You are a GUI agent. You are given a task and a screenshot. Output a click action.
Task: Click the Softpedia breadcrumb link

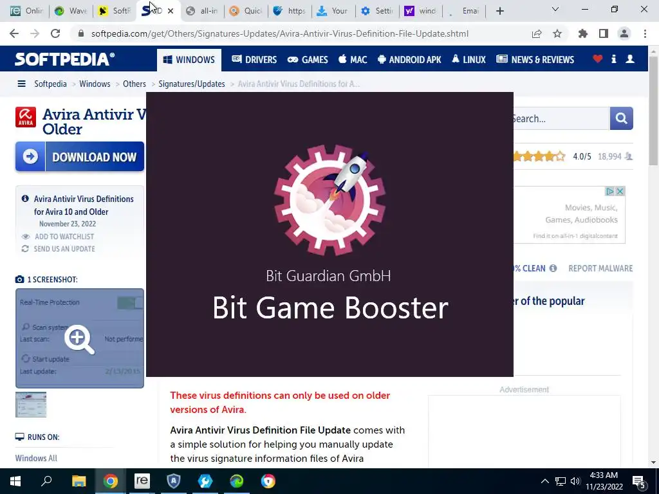pyautogui.click(x=50, y=84)
